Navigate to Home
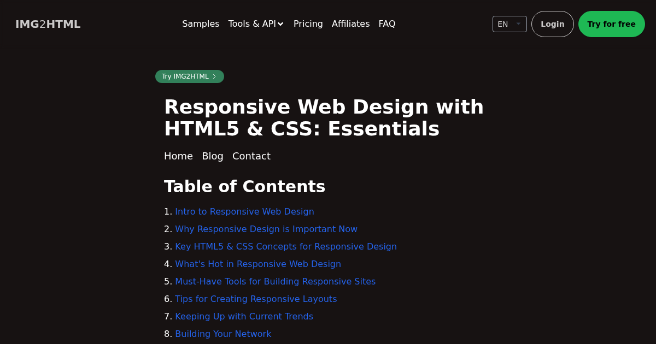Viewport: 656px width, 344px height. pyautogui.click(x=178, y=156)
